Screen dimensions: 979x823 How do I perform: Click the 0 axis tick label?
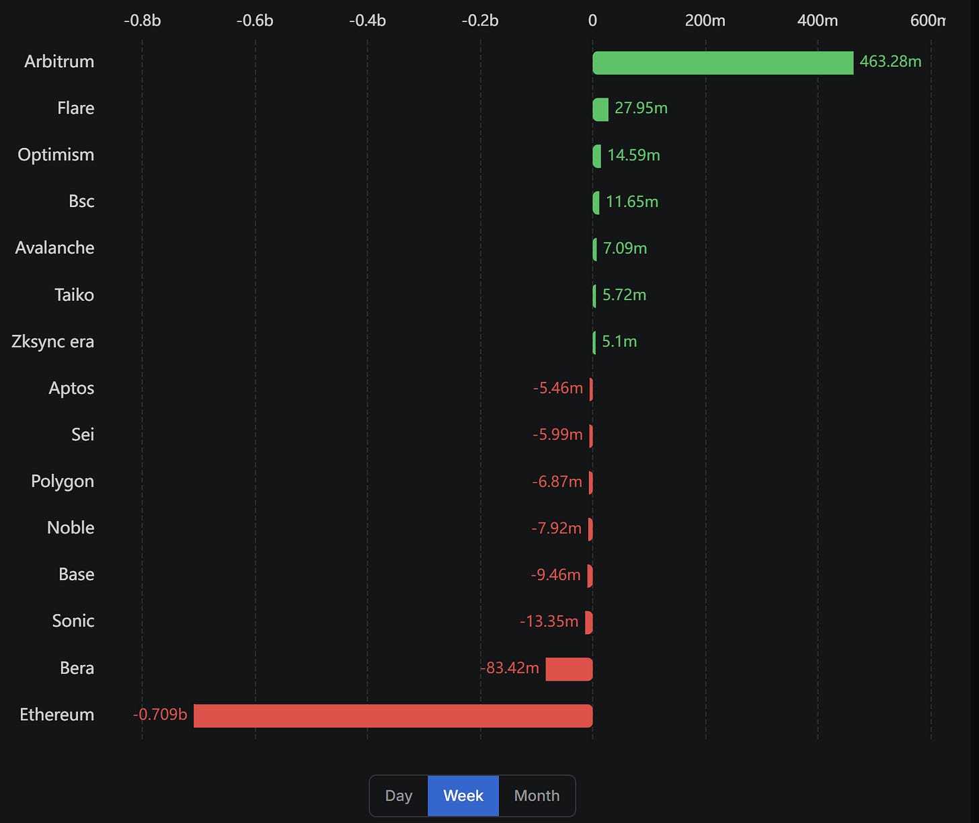[x=592, y=21]
